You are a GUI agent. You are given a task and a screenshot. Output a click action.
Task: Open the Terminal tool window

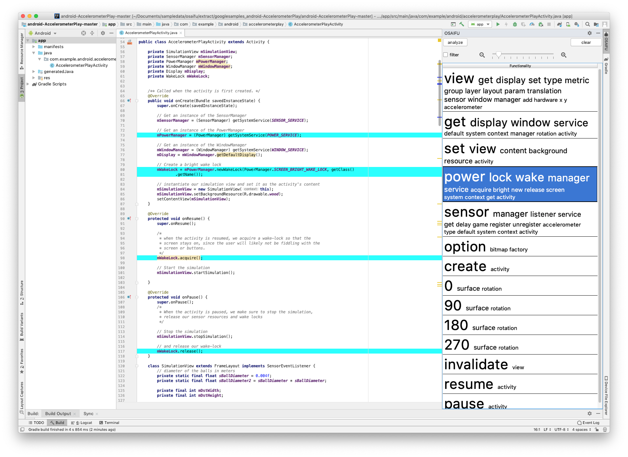pos(109,423)
